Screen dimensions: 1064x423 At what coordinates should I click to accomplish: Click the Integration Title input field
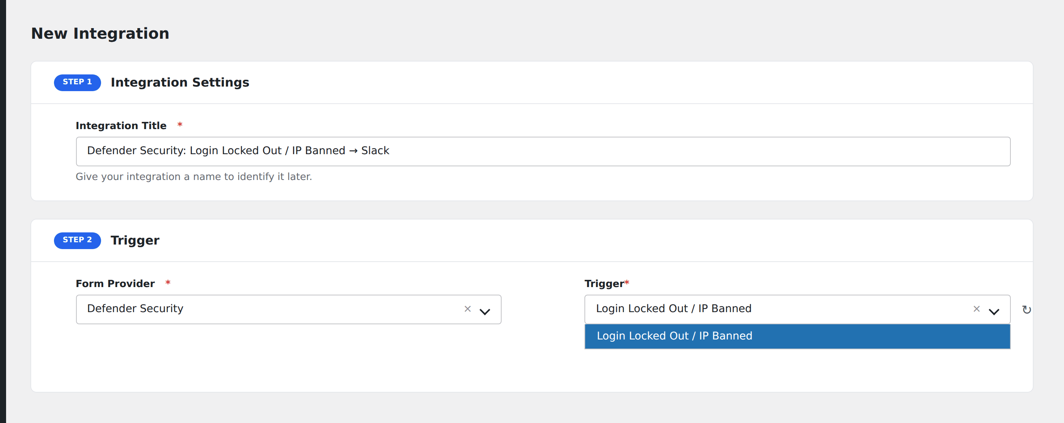click(543, 151)
